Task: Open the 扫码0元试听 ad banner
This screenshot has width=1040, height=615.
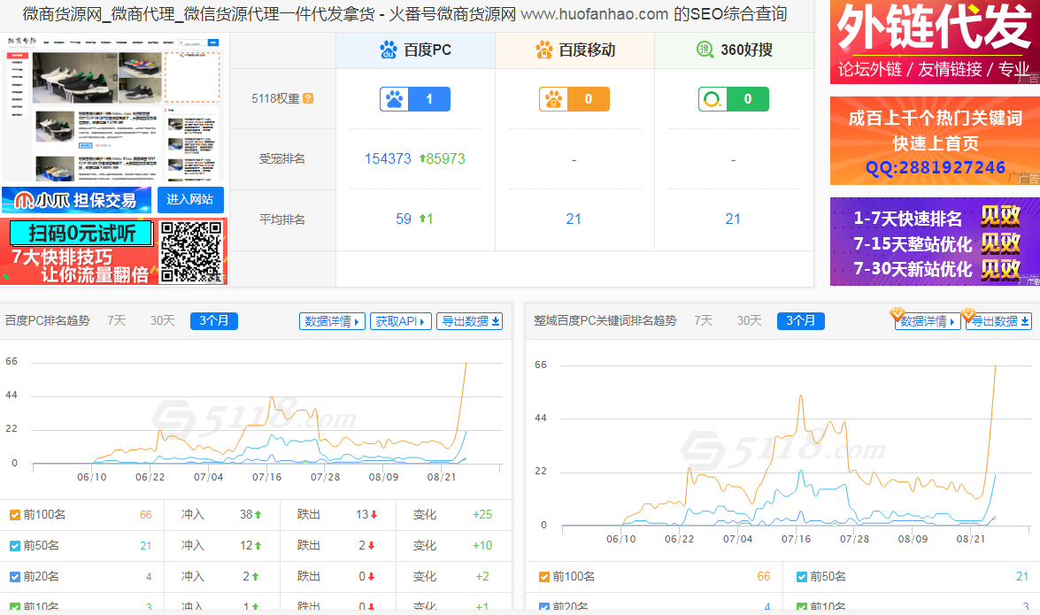Action: pos(114,251)
